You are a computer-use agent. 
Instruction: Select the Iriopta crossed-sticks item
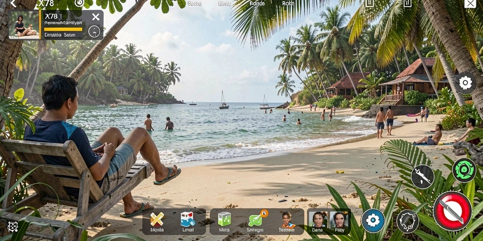(157, 222)
